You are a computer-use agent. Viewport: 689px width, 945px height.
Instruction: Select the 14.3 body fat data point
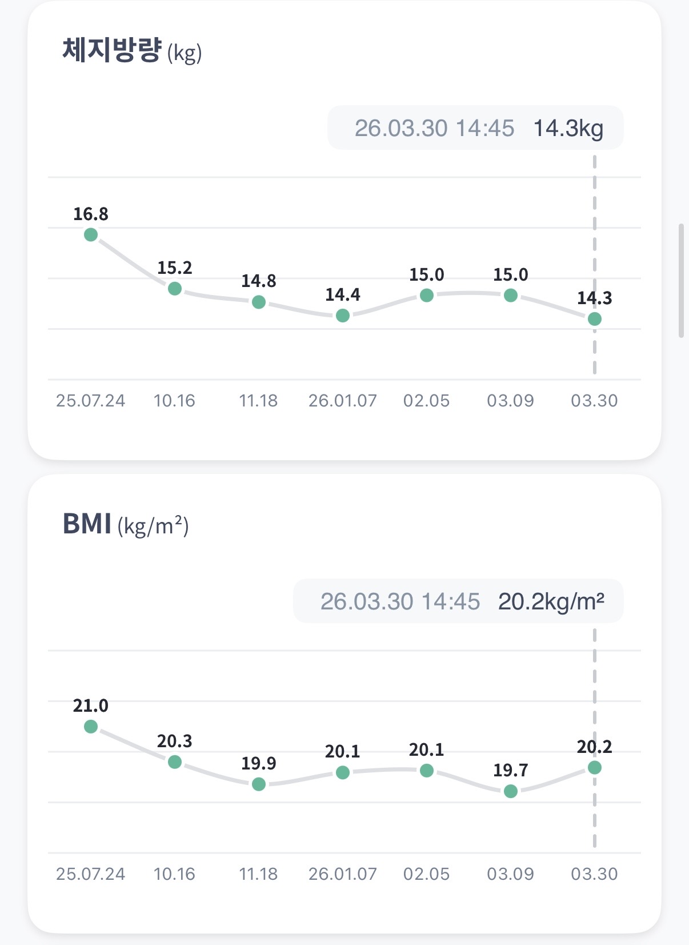tap(595, 319)
